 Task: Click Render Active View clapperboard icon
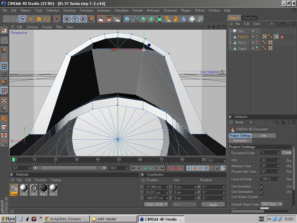pos(101,19)
